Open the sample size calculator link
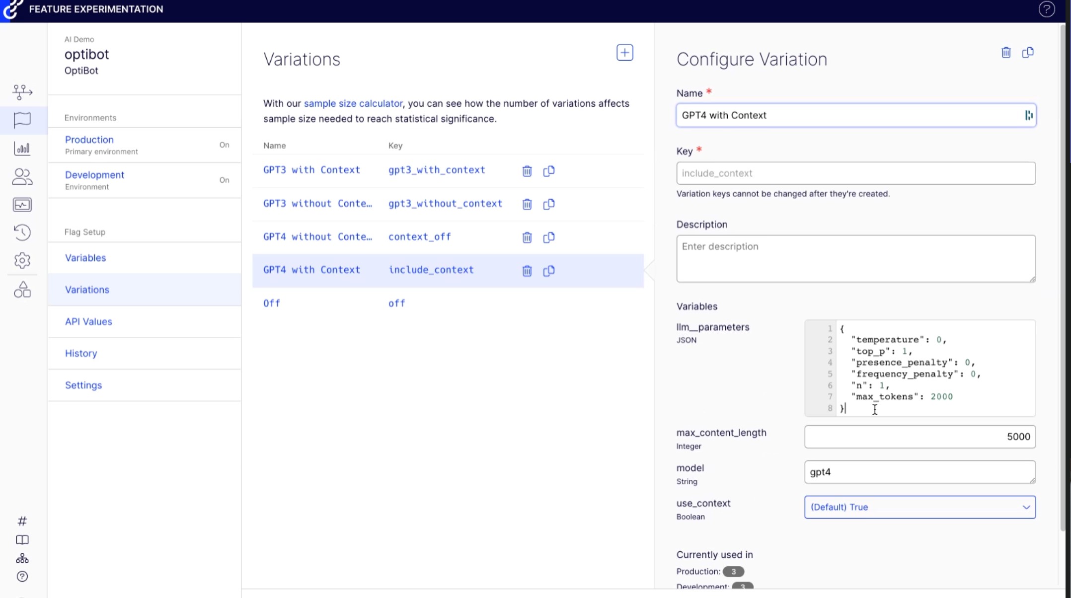The image size is (1071, 598). (x=353, y=103)
